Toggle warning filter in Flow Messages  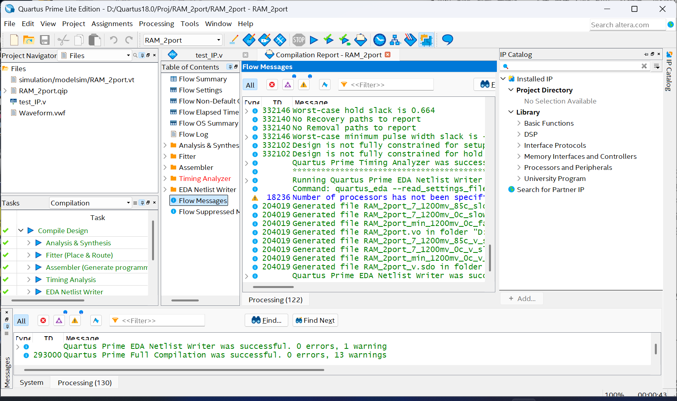304,85
